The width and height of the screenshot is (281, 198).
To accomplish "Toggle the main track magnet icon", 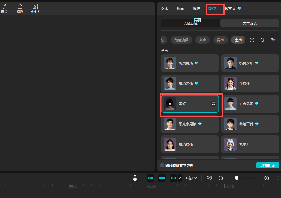I will (151, 178).
